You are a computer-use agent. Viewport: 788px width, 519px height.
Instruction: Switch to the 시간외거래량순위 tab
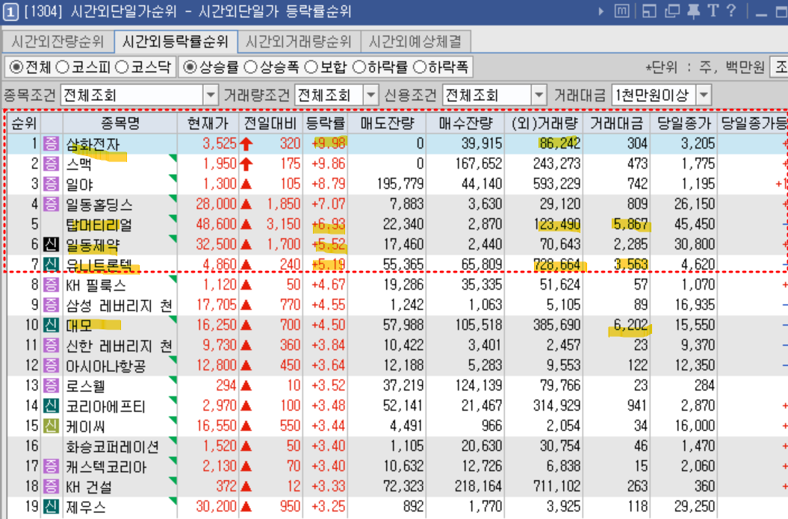299,42
